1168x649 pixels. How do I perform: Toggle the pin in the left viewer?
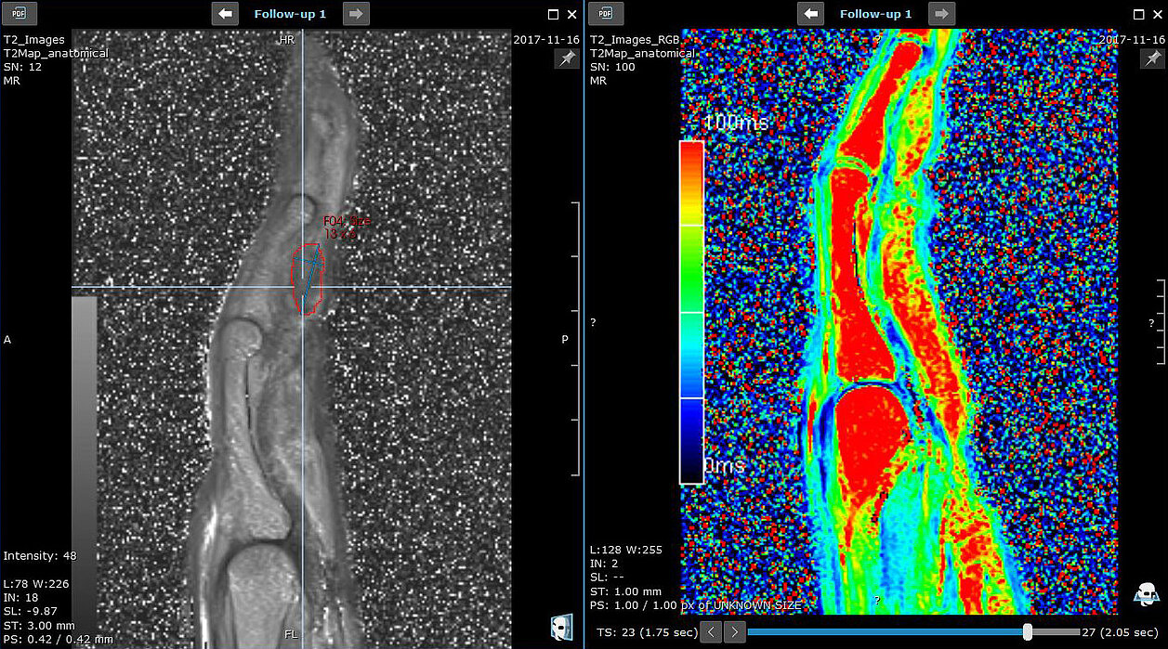[x=566, y=58]
